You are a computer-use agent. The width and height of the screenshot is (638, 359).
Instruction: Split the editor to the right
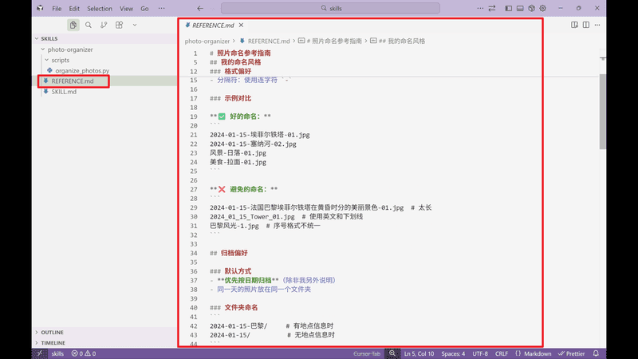[x=585, y=25]
